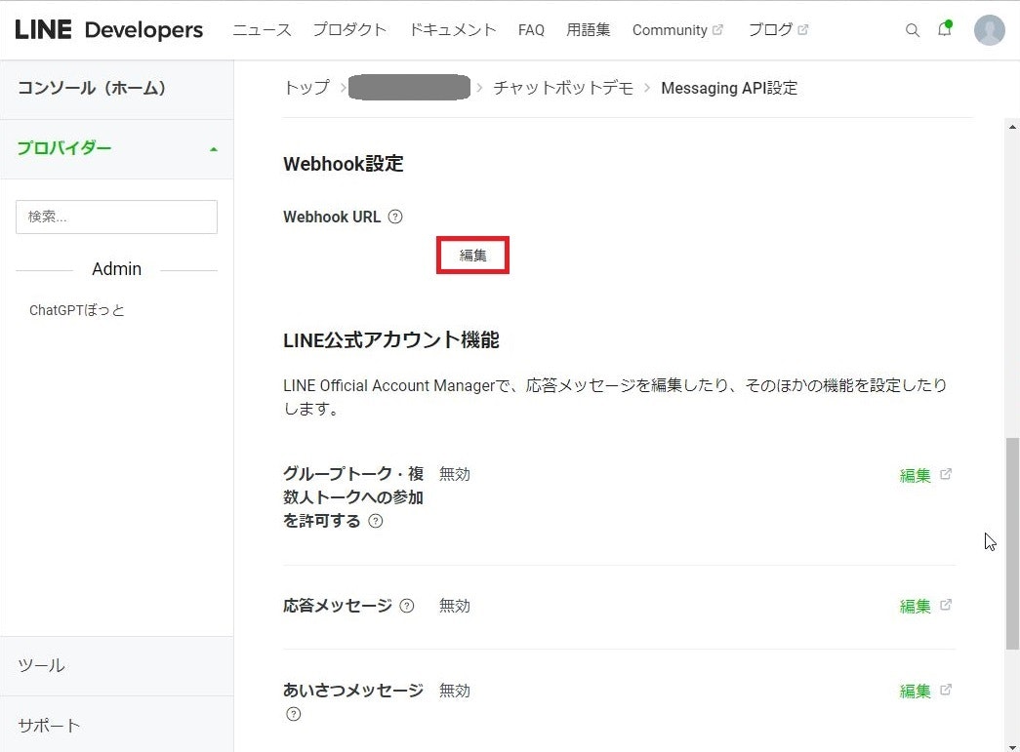Select the ChatGPTぼっと provider
The height and width of the screenshot is (752, 1020).
pos(77,311)
